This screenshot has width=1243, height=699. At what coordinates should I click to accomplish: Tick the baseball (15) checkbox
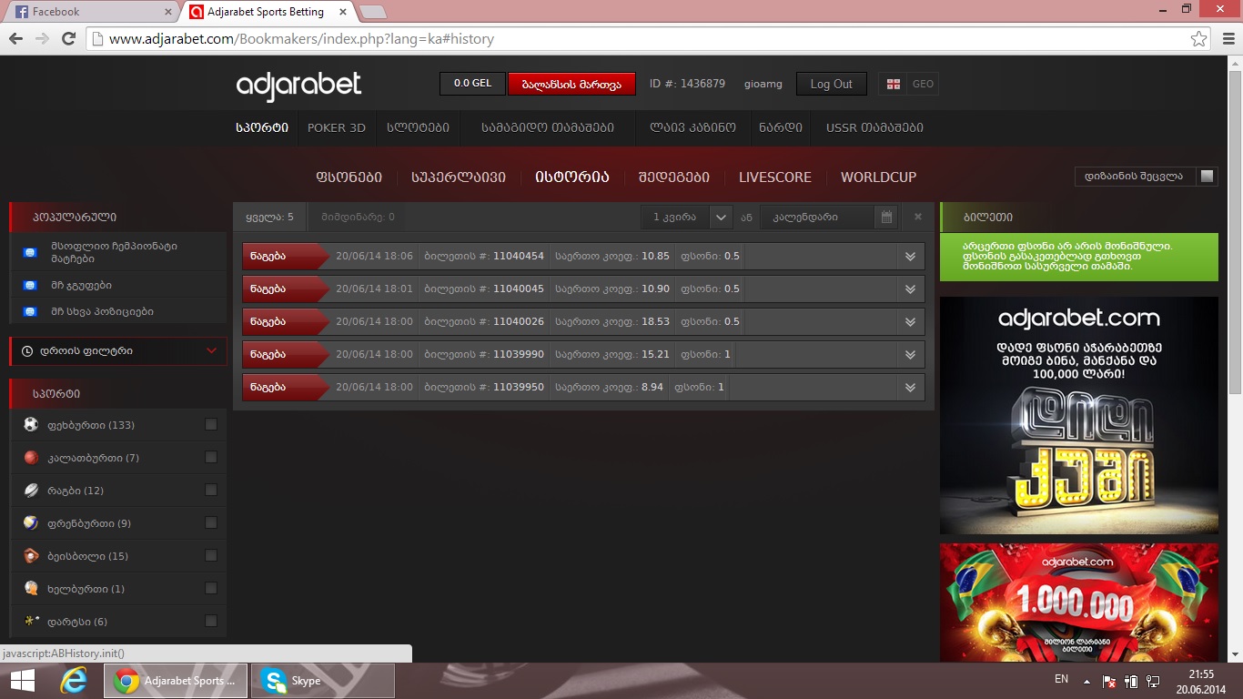pyautogui.click(x=211, y=556)
